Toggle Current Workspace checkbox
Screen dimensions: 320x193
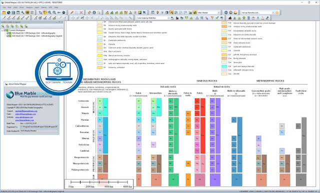[x=5, y=30]
